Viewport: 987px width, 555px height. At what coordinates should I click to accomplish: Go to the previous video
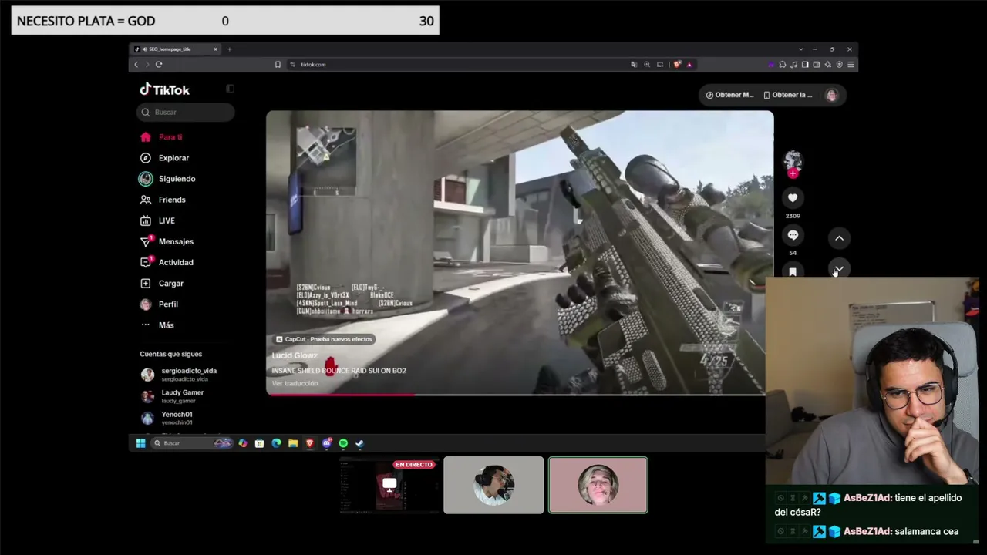(839, 238)
